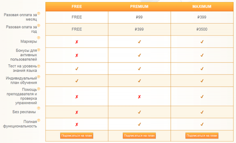236x143 pixels.
Task: Select the PREMIUM column header
Action: point(139,7)
